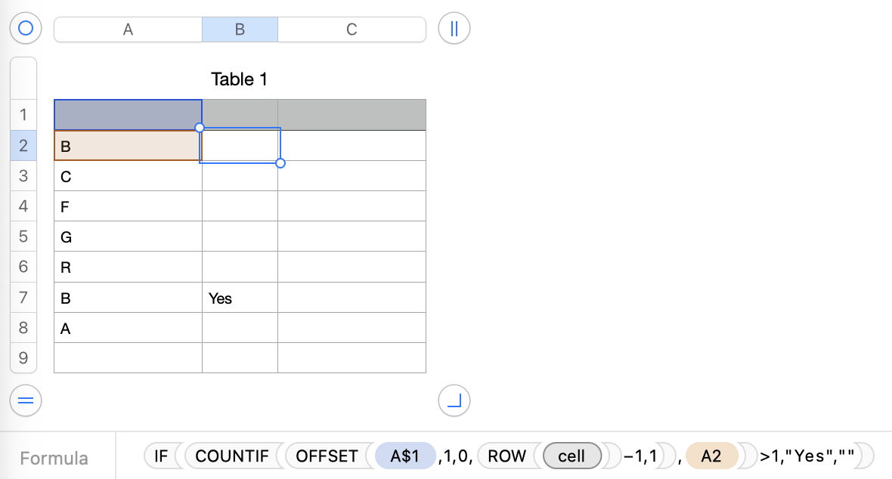Click the bottom-right selection handle of cell B2

coord(280,163)
